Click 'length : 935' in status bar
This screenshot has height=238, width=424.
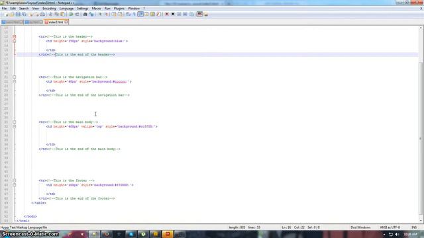pos(237,227)
